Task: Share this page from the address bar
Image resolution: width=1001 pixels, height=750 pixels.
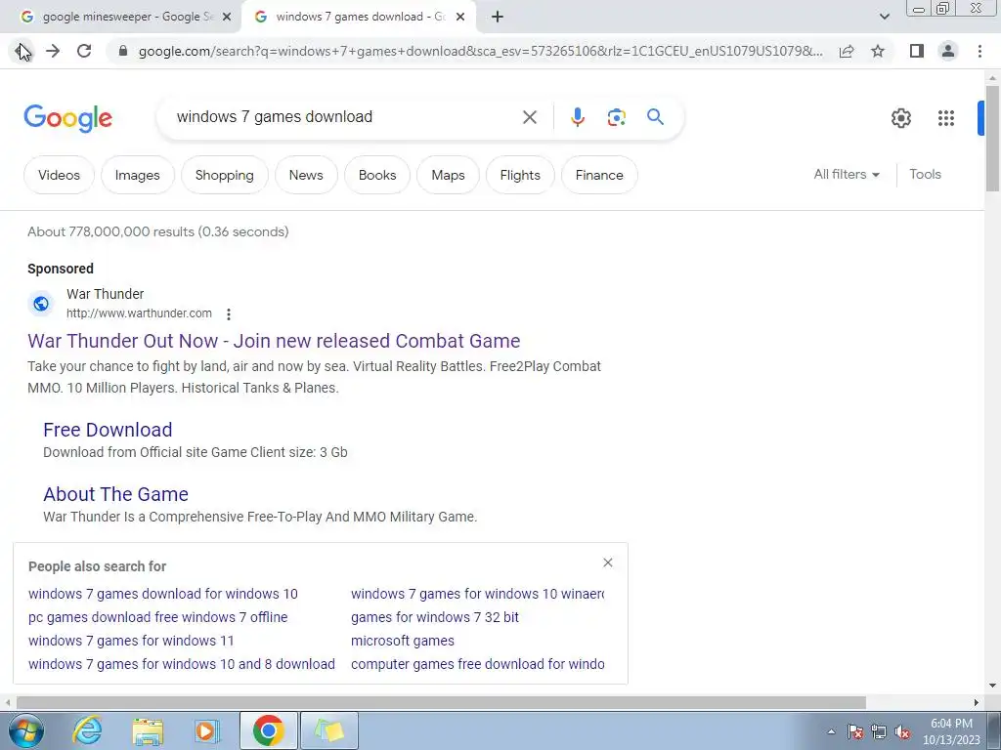Action: [847, 51]
